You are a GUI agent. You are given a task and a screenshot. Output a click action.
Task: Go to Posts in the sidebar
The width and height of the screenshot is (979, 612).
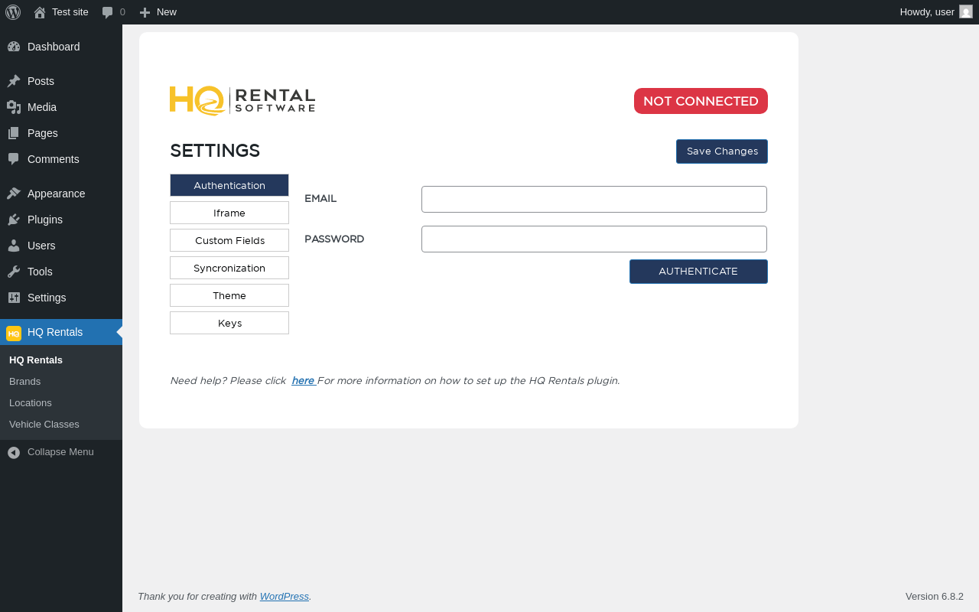click(x=61, y=81)
